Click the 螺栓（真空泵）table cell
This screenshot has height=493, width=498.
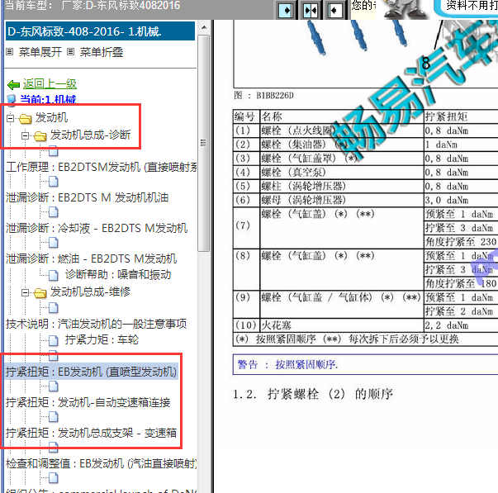point(342,173)
